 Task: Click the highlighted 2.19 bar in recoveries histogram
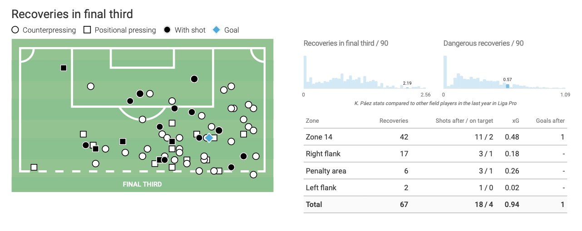pos(407,88)
